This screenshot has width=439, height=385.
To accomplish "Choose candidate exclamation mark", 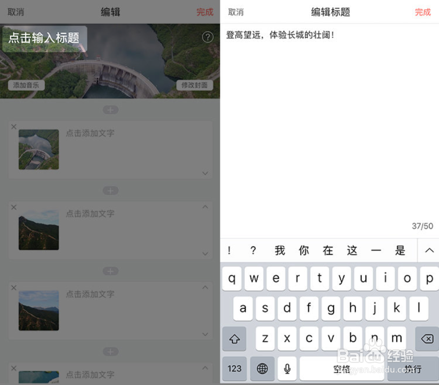I will click(229, 250).
